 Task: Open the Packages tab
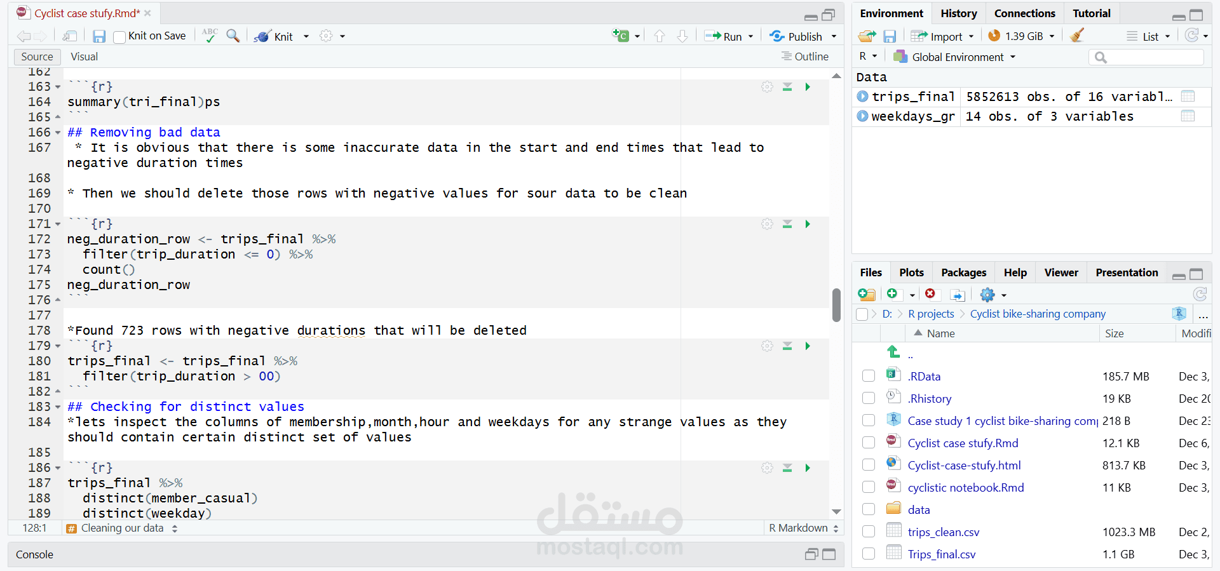pos(963,272)
